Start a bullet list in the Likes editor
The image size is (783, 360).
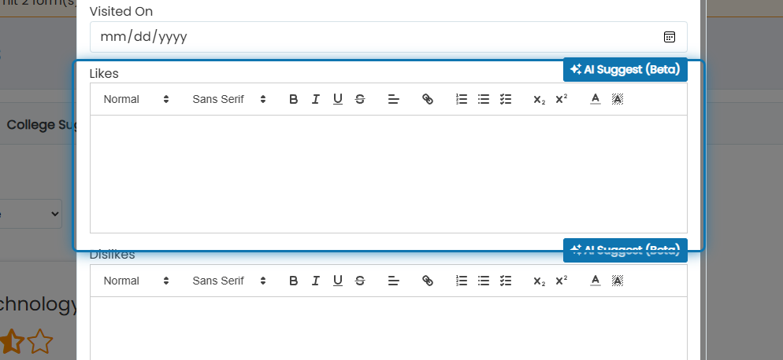[484, 99]
